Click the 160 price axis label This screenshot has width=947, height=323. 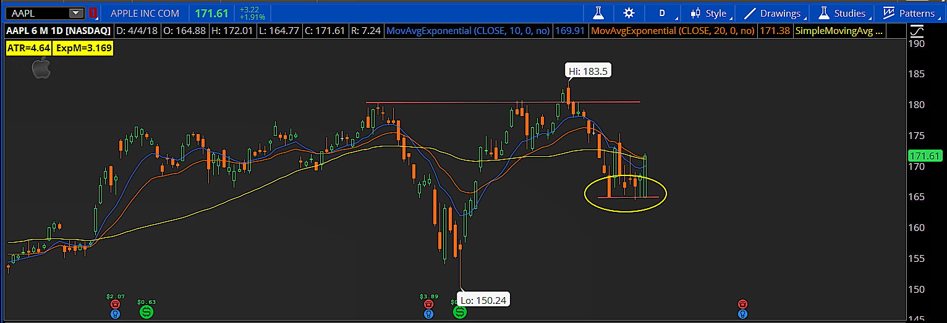tap(917, 228)
